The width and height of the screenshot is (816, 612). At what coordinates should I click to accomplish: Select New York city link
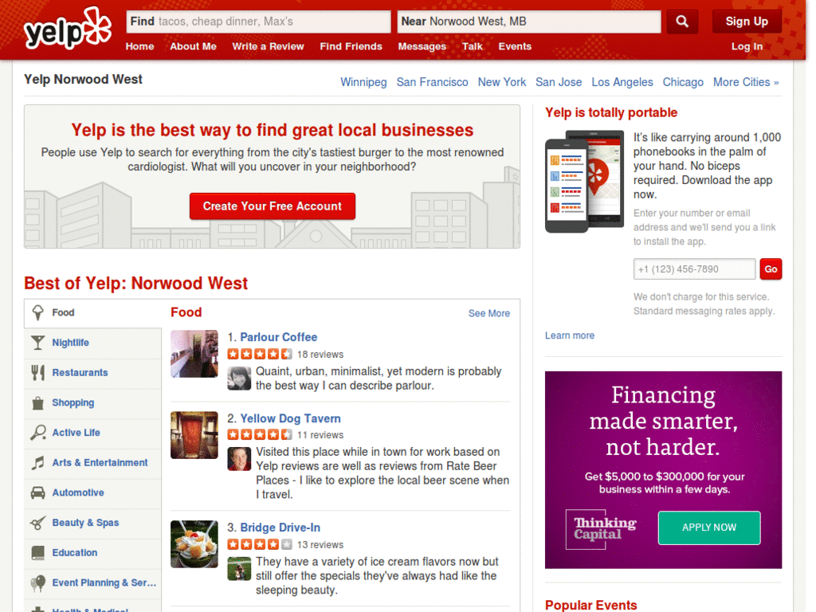pos(502,82)
